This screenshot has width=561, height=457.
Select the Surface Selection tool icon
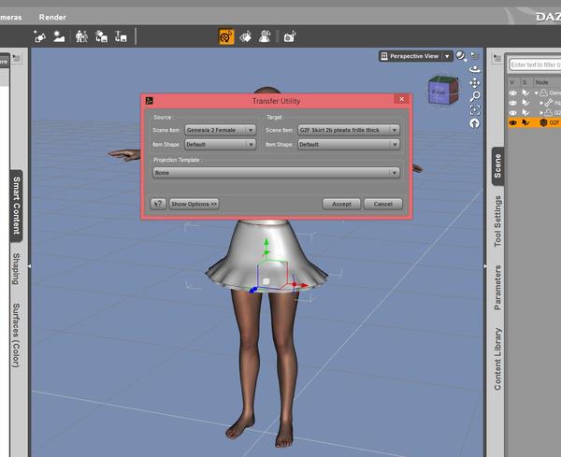click(x=245, y=36)
